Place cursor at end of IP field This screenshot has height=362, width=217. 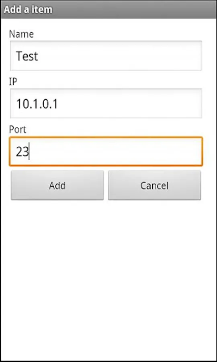[129, 104]
